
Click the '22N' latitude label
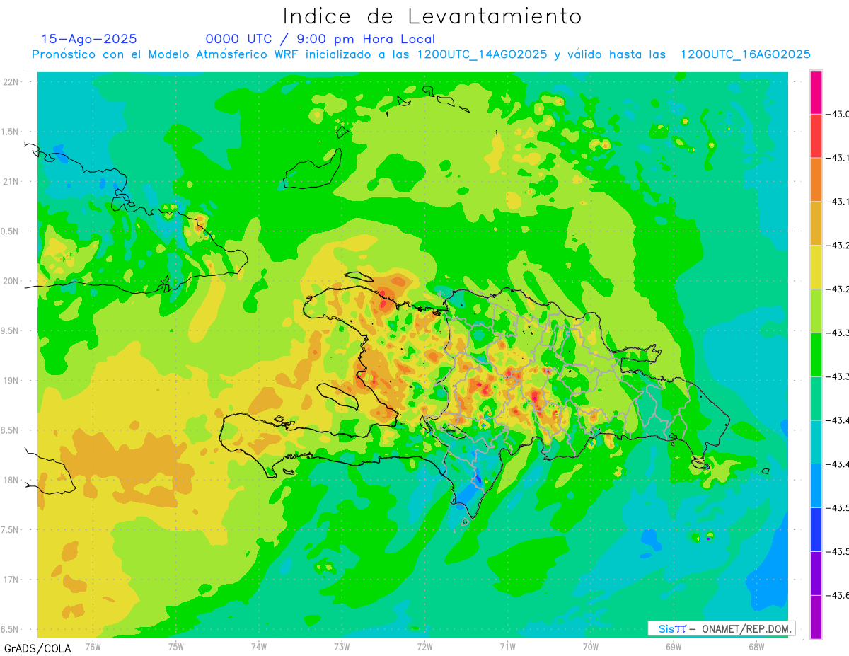point(12,82)
